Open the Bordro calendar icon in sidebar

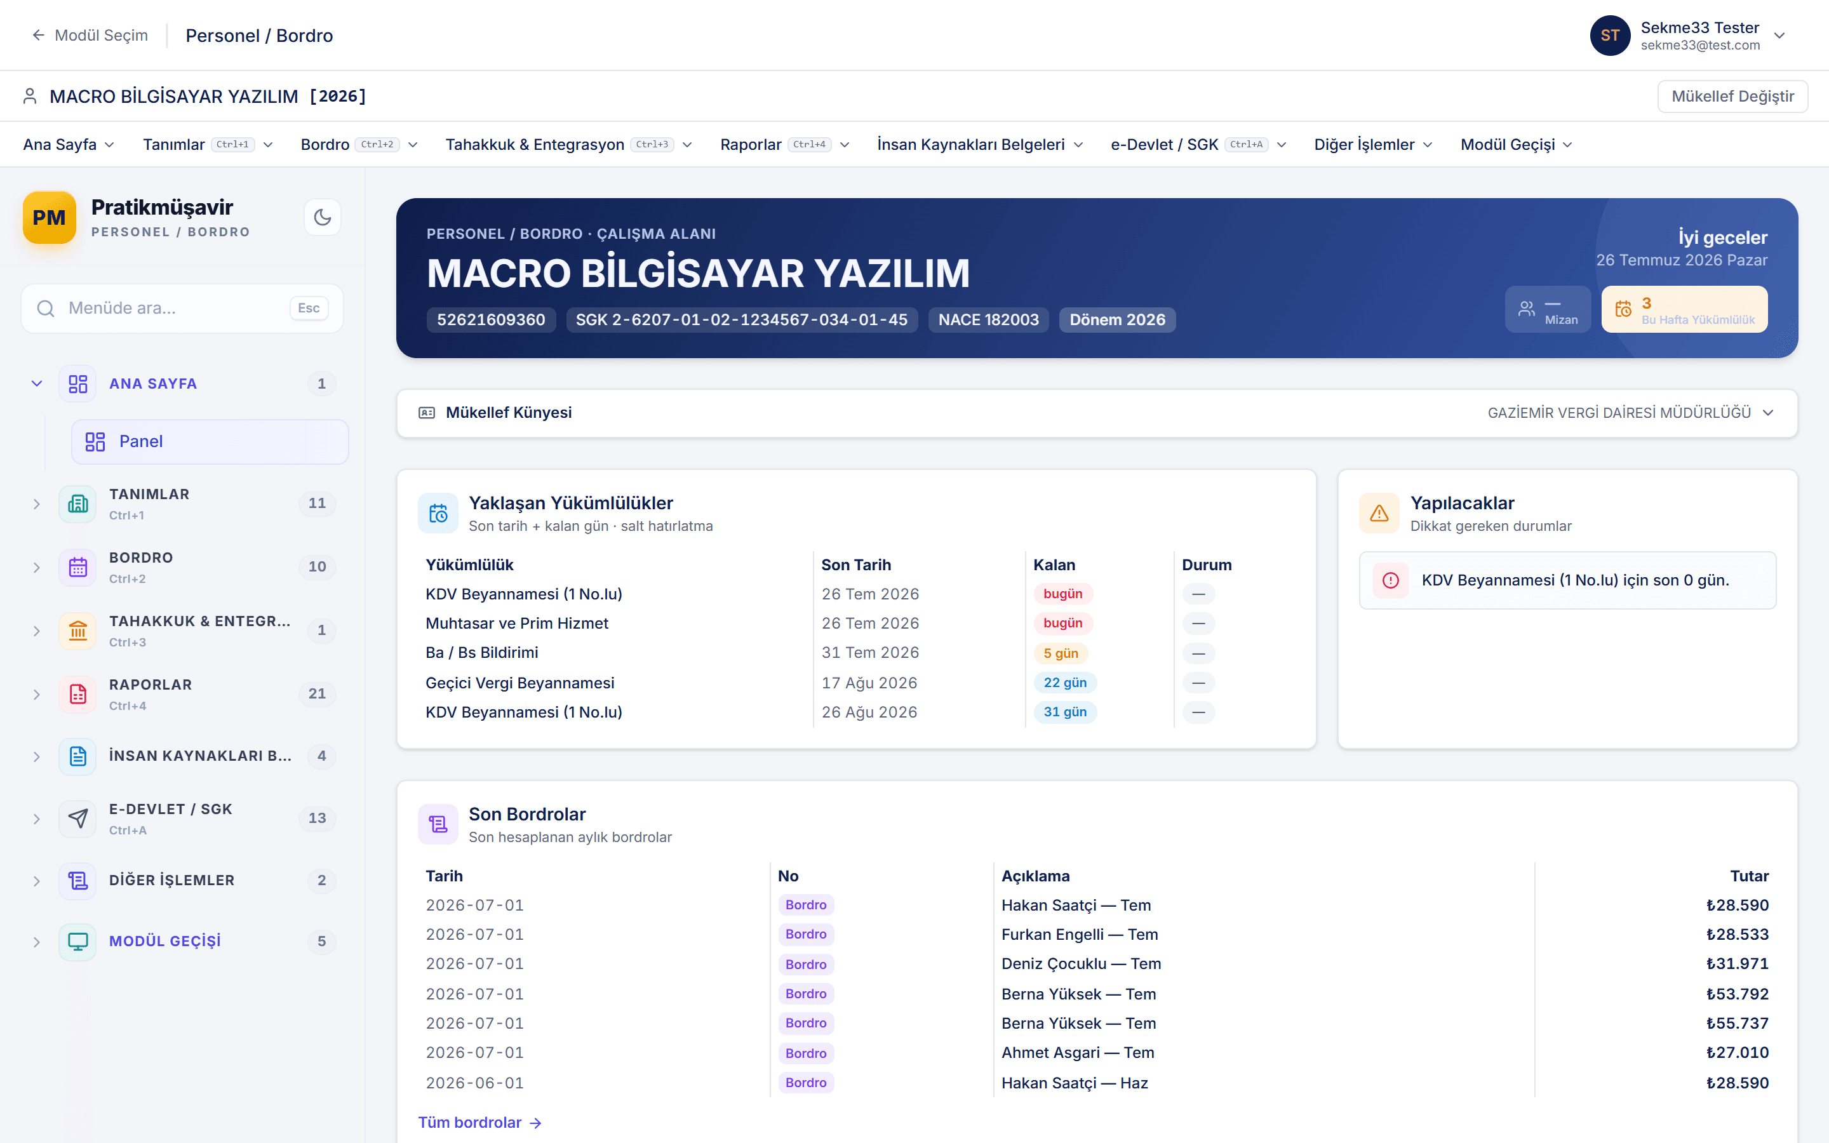78,567
